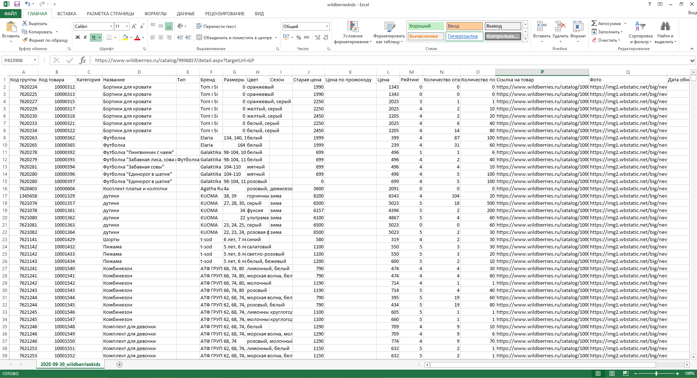Image resolution: width=697 pixels, height=378 pixels.
Task: Switch to the ФОРМУЛЫ tab
Action: (x=155, y=13)
